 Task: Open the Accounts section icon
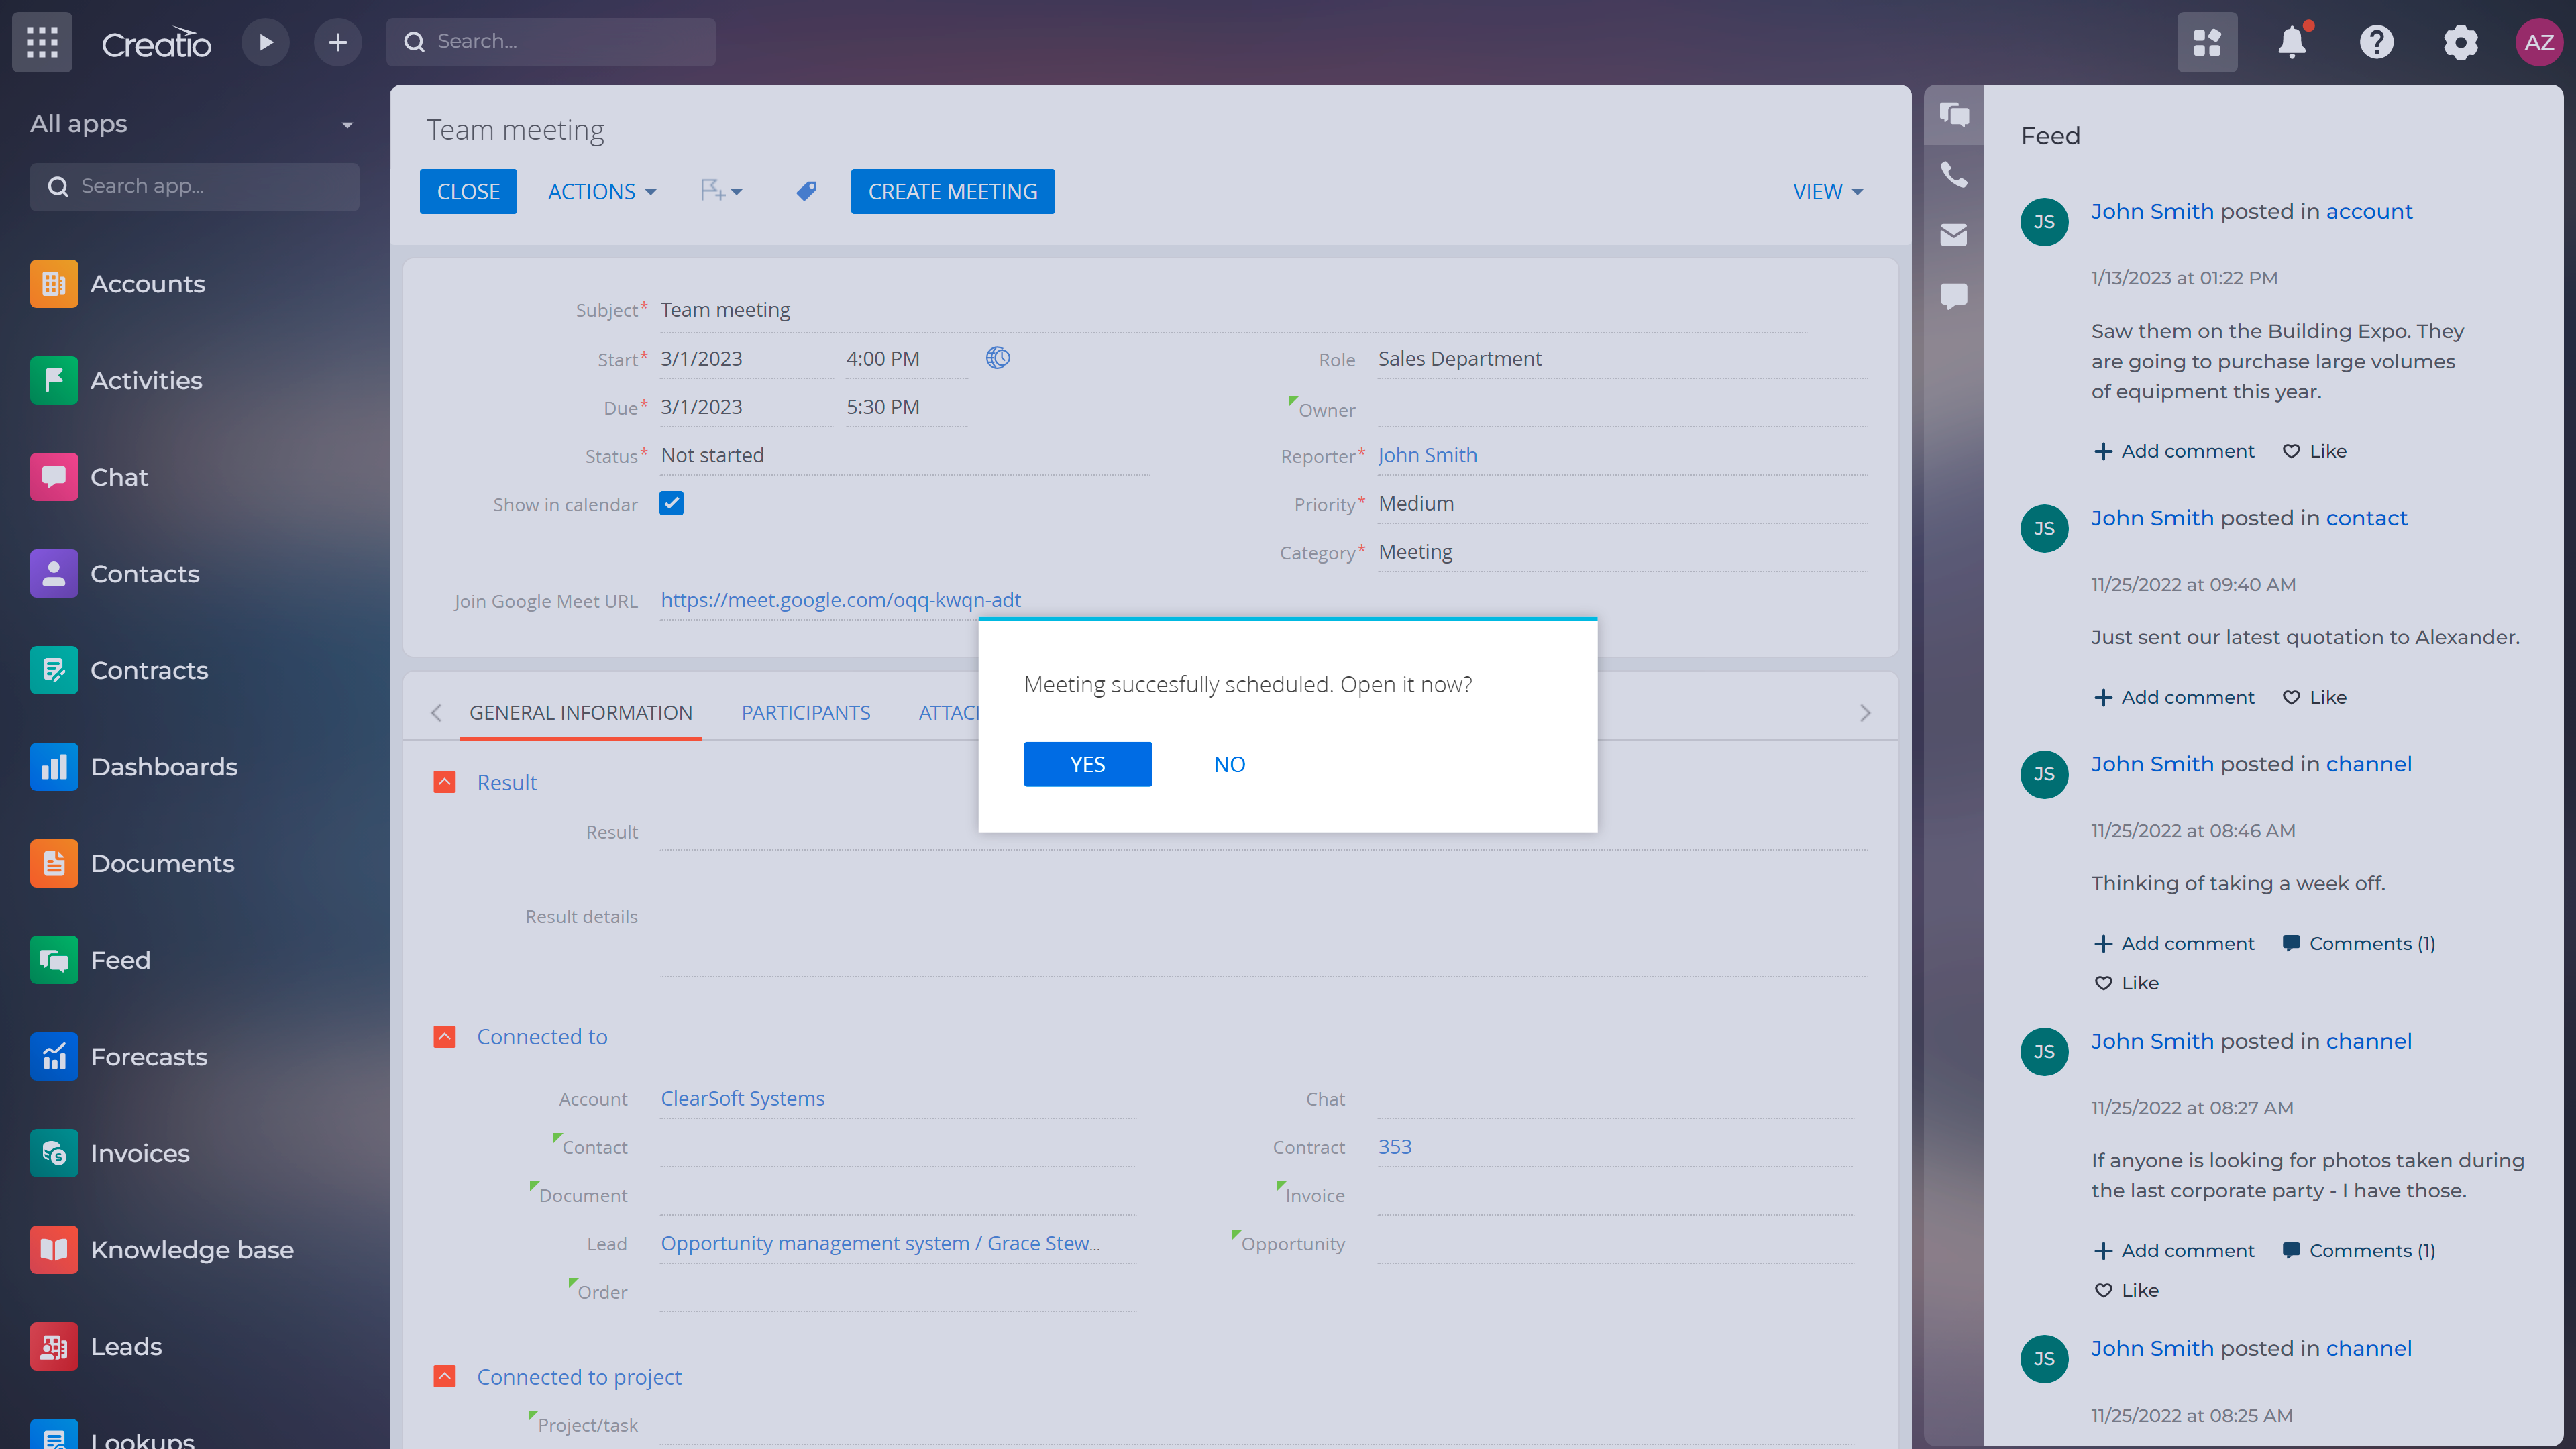54,284
